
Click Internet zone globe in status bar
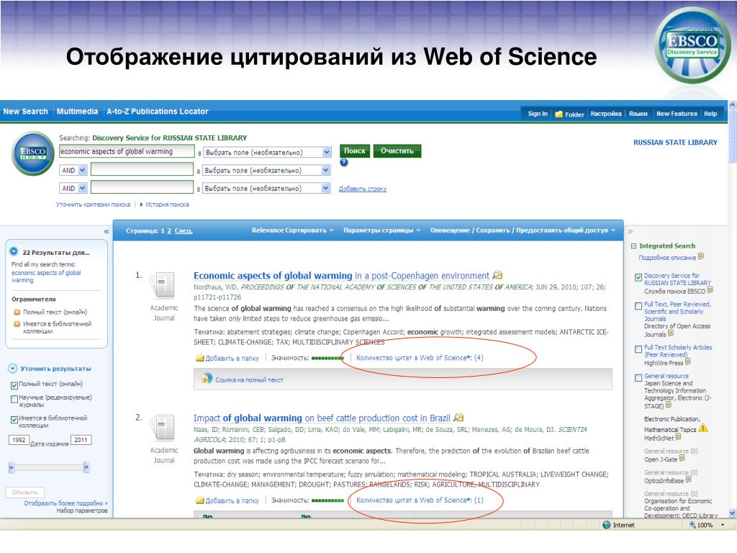point(606,525)
